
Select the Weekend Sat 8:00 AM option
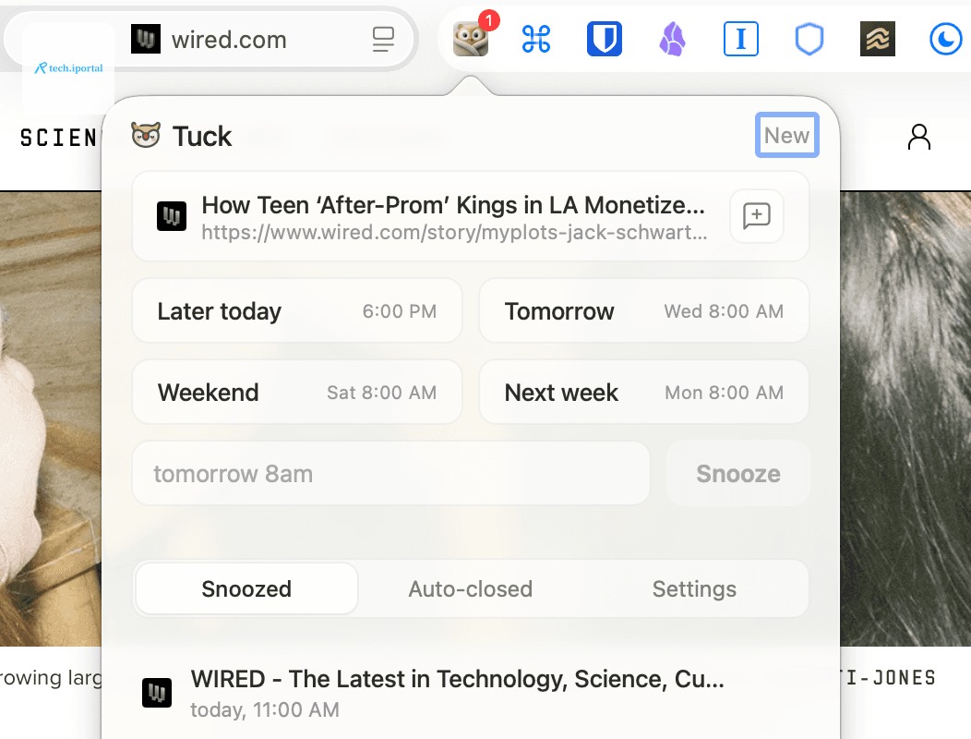297,392
